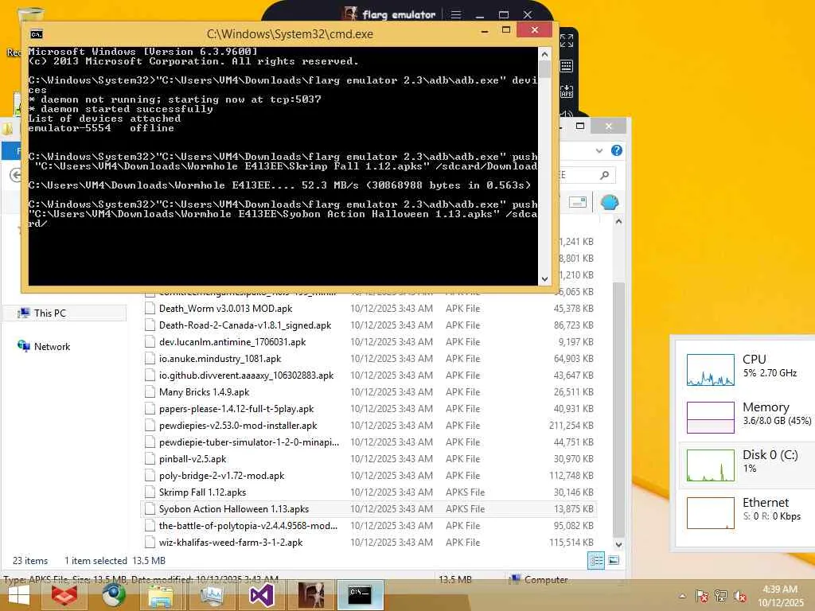This screenshot has height=611, width=815.
Task: Click the Explorer file list scroll-down arrow
Action: tap(618, 544)
